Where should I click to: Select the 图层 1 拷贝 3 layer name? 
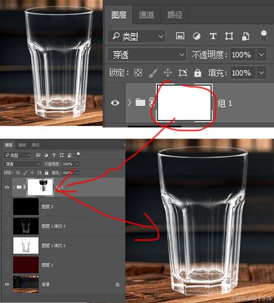(54, 226)
